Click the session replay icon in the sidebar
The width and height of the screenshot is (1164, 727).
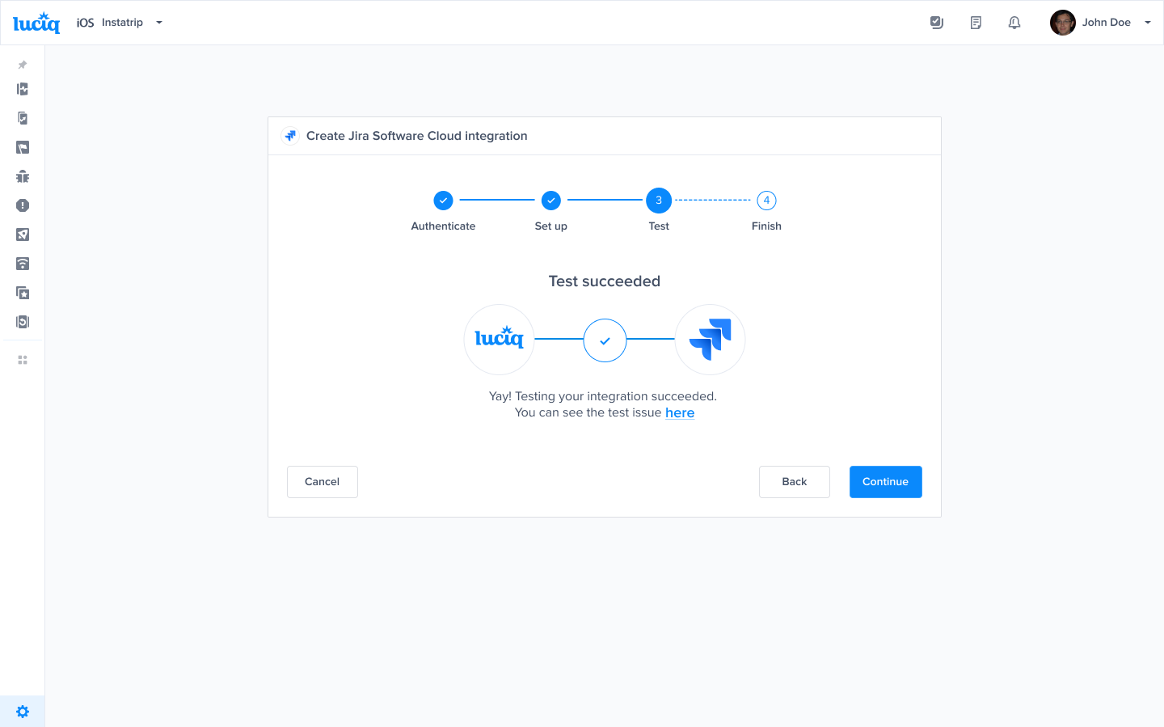coord(23,322)
